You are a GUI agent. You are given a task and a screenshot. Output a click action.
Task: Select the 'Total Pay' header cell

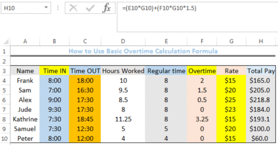point(261,71)
